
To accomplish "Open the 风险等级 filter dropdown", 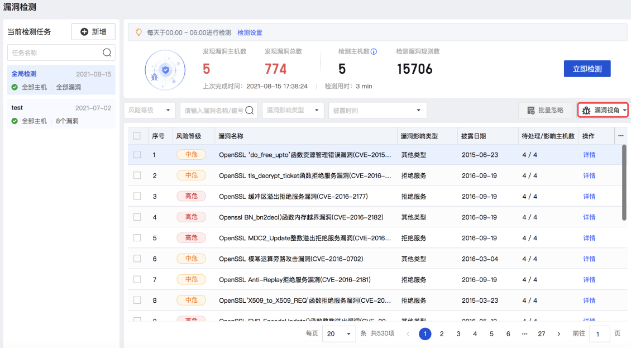I will [x=149, y=110].
